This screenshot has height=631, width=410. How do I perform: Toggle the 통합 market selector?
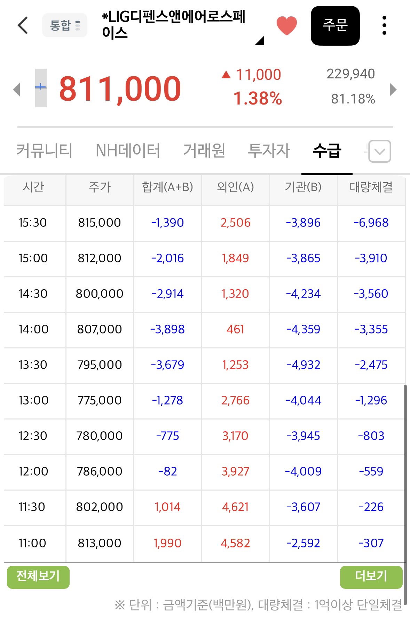click(65, 25)
